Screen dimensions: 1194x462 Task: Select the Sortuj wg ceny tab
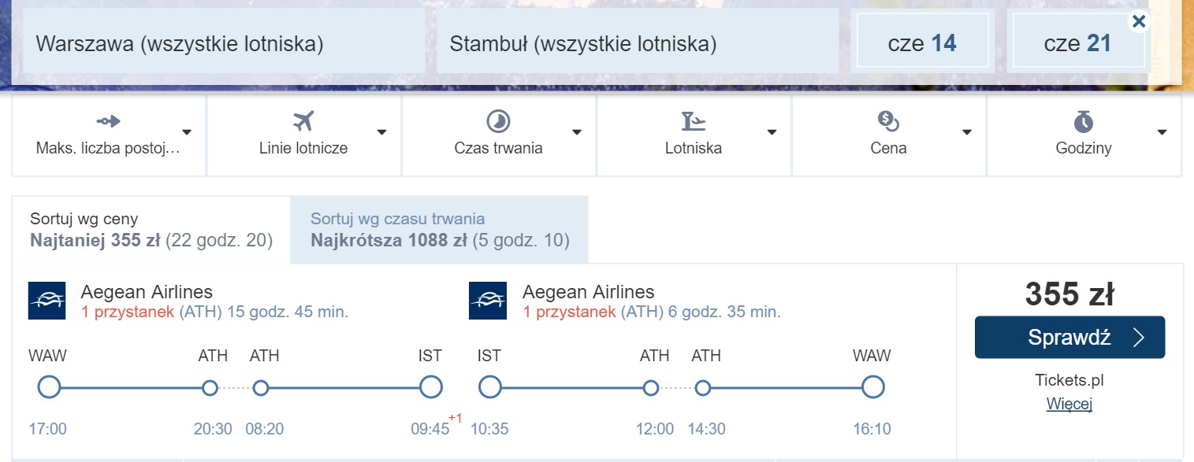click(x=151, y=230)
